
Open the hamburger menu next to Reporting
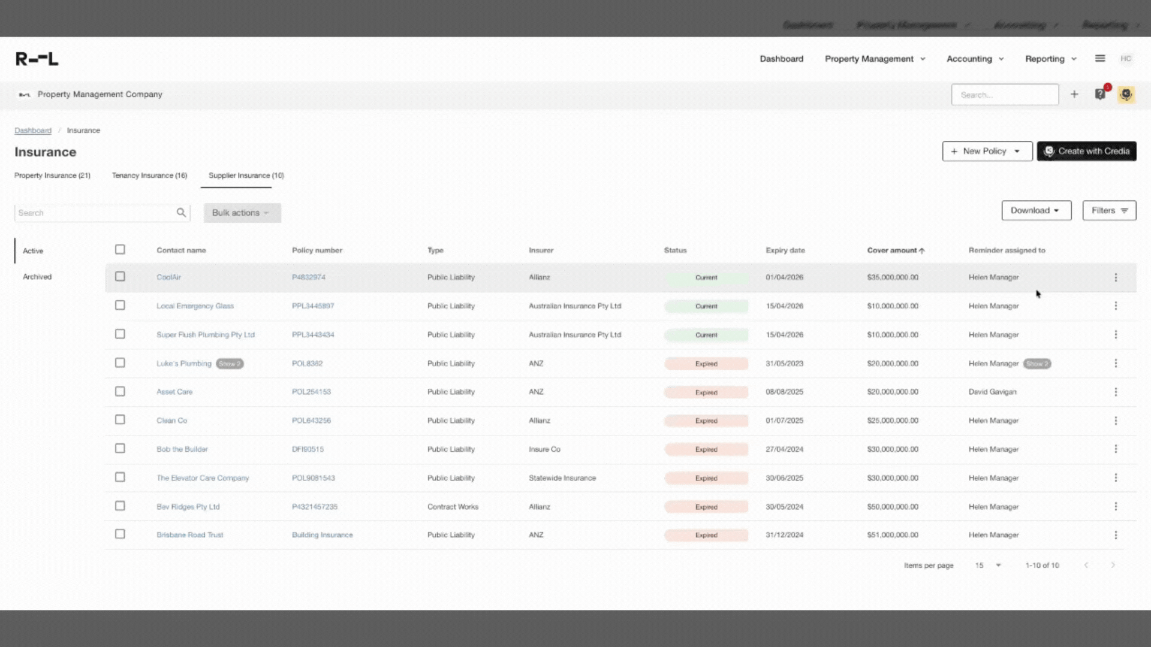(x=1100, y=58)
